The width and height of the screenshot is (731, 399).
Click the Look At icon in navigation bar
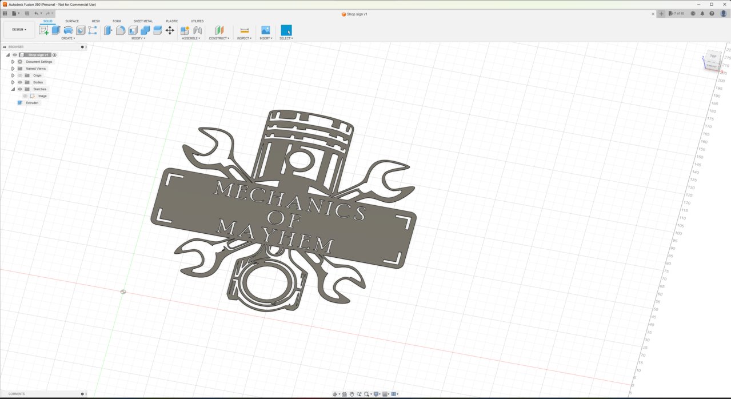pyautogui.click(x=345, y=394)
